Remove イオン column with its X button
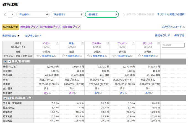 [58, 43]
